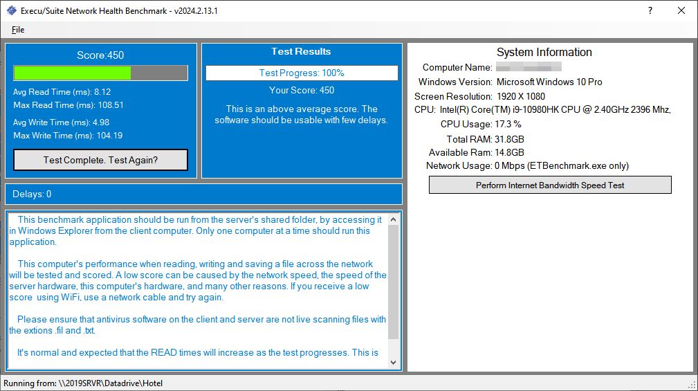Select the Avg Read Time (ms): 8.12 value
The height and width of the screenshot is (391, 698).
coord(62,92)
